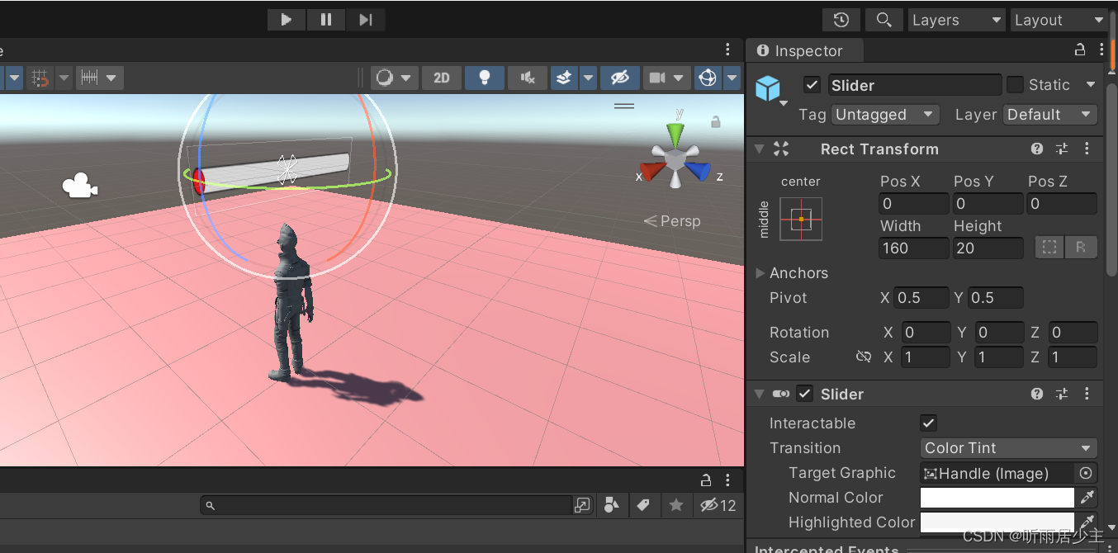Click the Step frame button
1118x553 pixels.
[x=365, y=19]
